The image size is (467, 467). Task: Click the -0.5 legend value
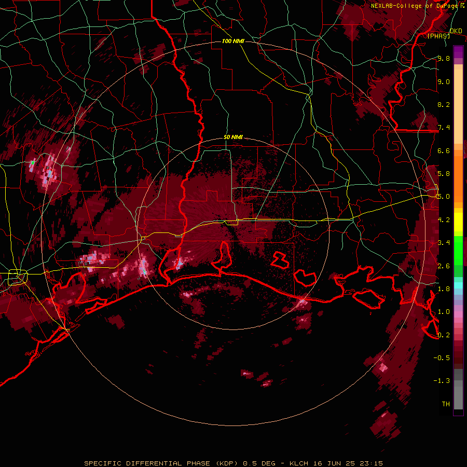click(x=442, y=358)
